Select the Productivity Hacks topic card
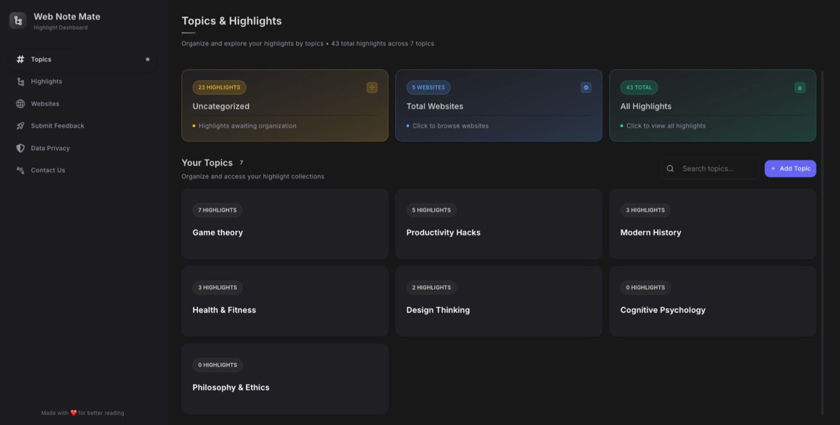Image resolution: width=840 pixels, height=425 pixels. (x=498, y=224)
